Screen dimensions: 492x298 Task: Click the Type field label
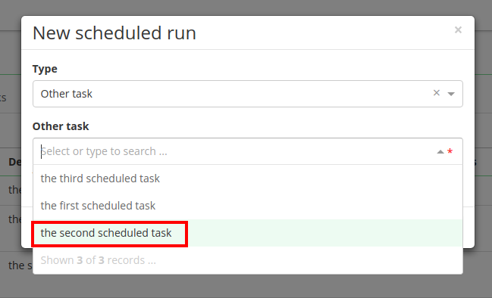point(45,69)
